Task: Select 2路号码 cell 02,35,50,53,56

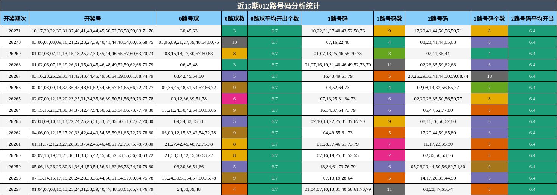Action: click(438, 155)
